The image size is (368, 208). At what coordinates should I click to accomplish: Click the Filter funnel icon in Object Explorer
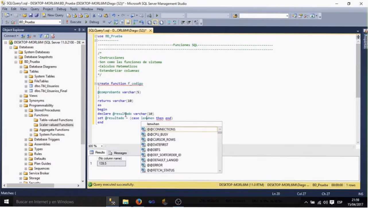(40, 36)
